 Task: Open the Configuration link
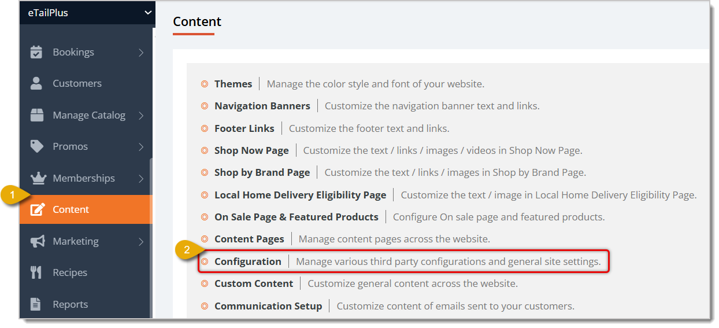(x=247, y=261)
